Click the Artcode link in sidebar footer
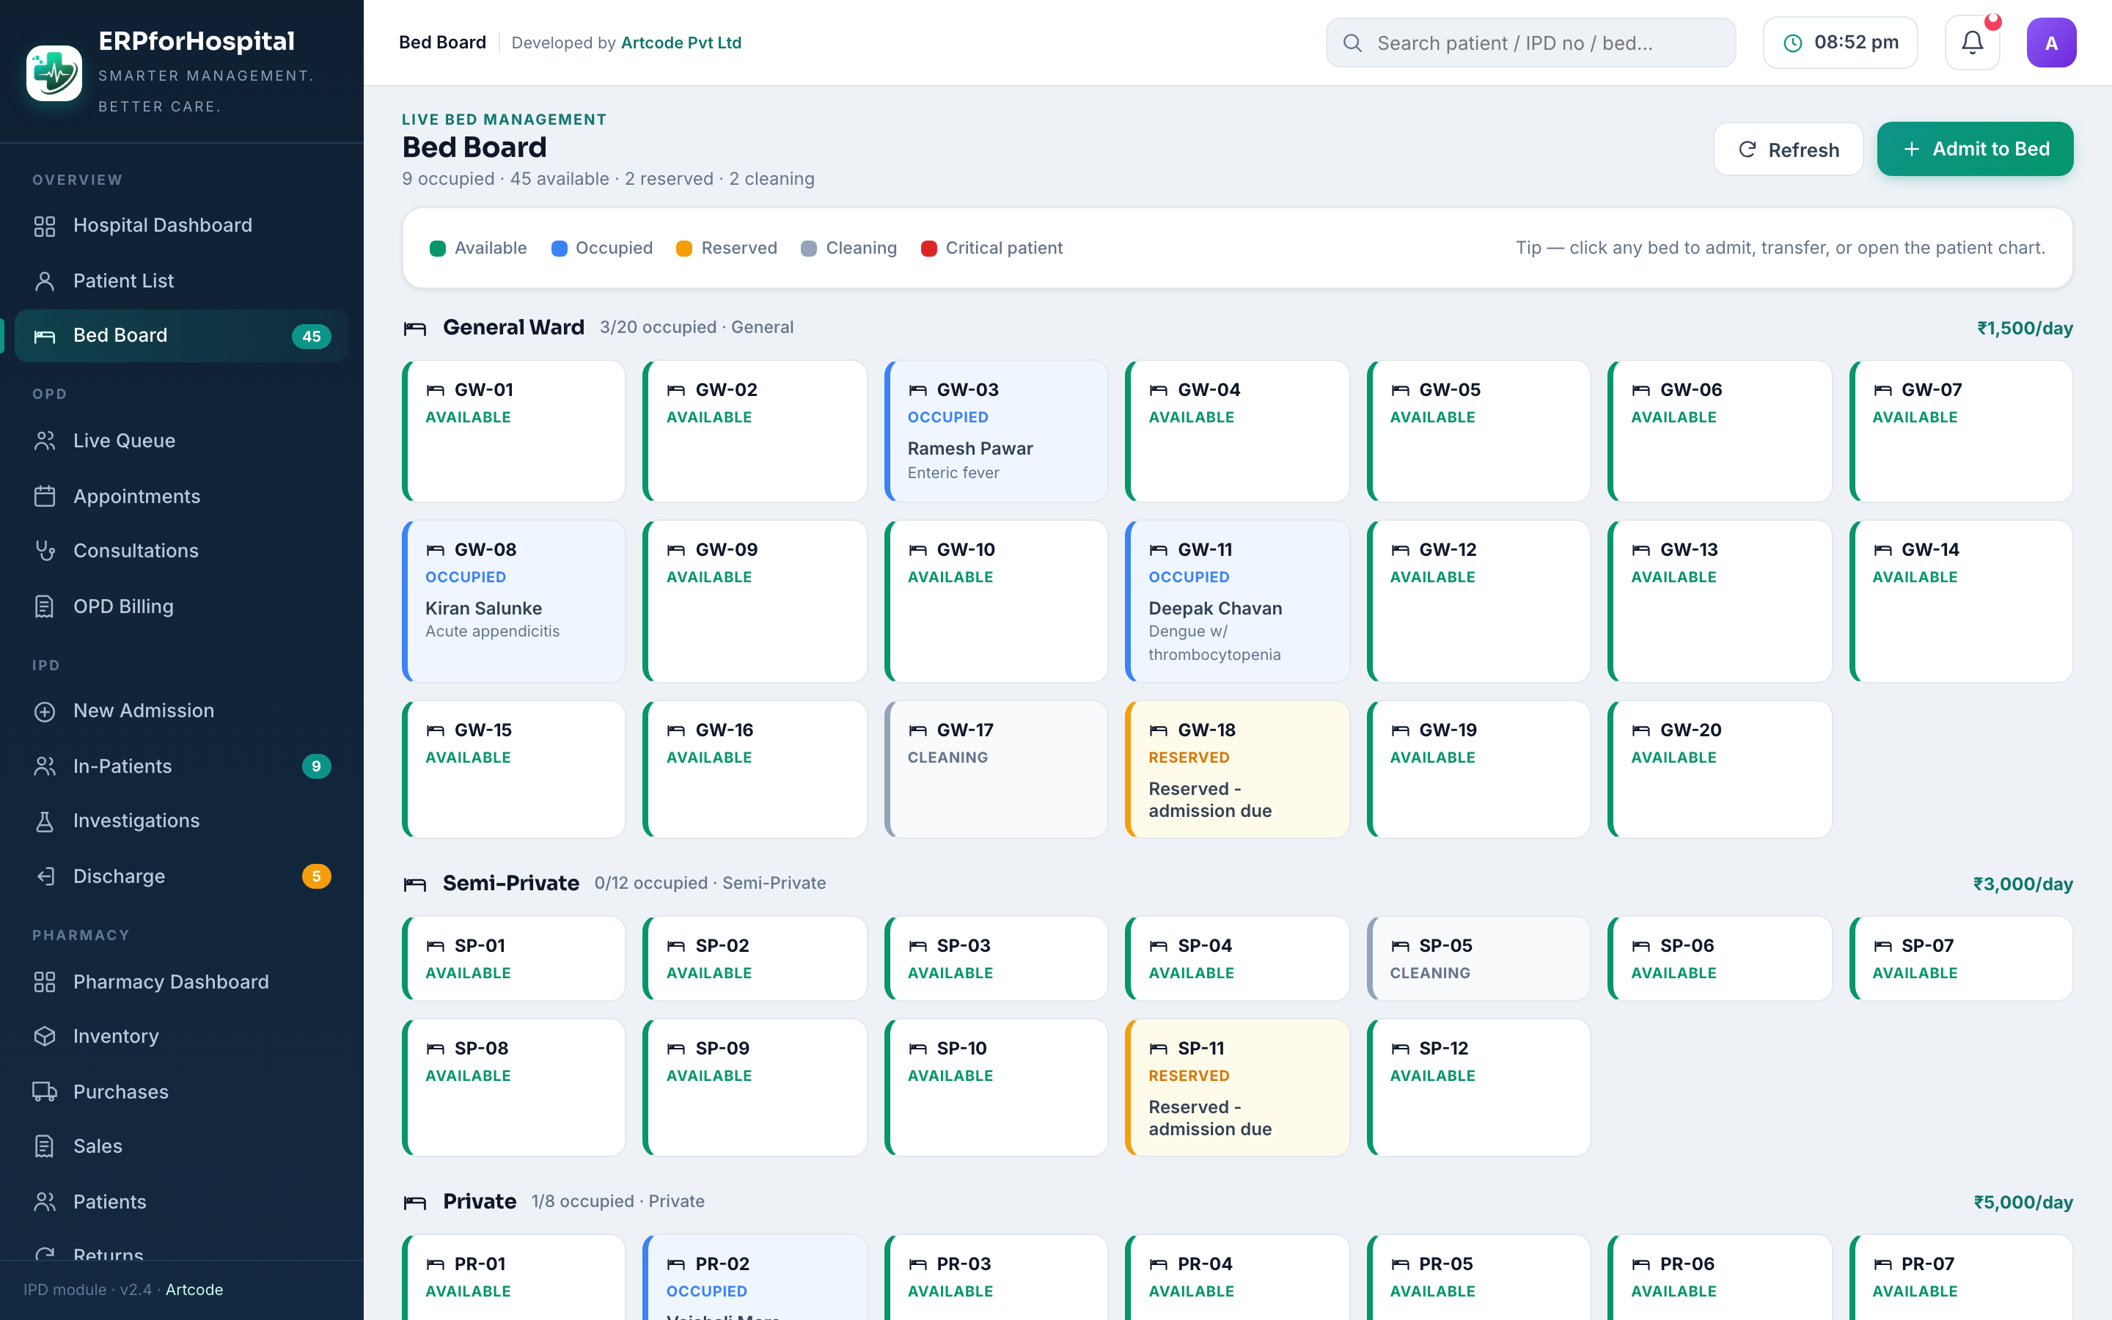Viewport: 2112px width, 1320px height. [x=194, y=1289]
